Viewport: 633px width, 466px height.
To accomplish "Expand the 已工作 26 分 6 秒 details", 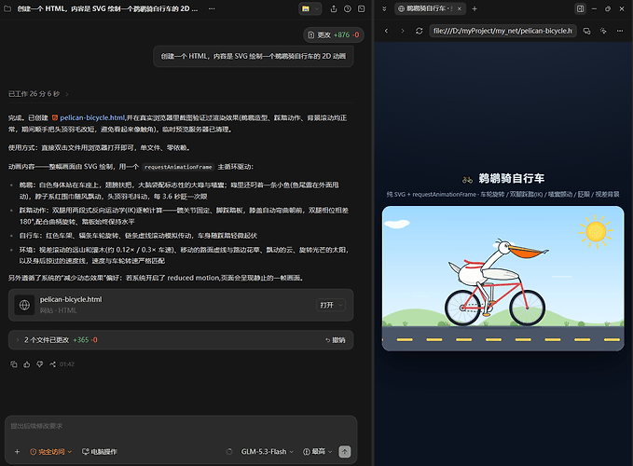I will (38, 93).
